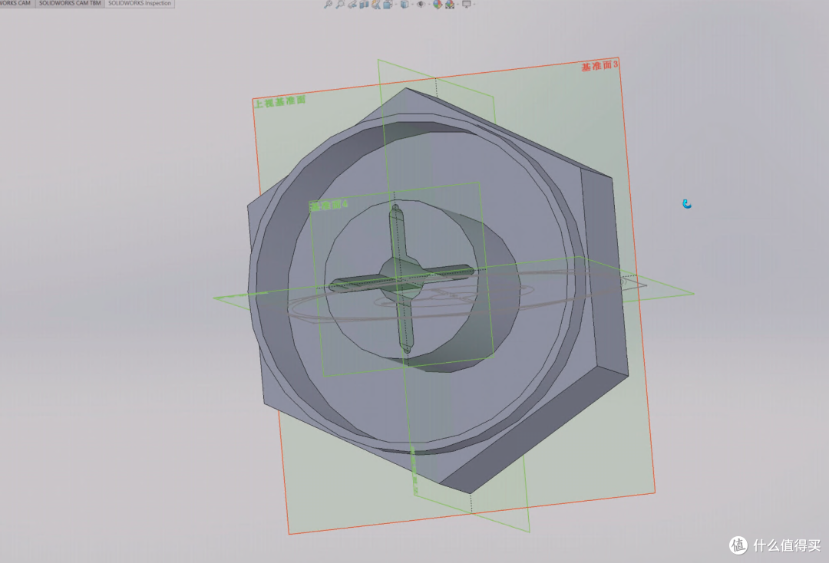Click the Apply Scene icon
The image size is (829, 563).
click(x=450, y=5)
